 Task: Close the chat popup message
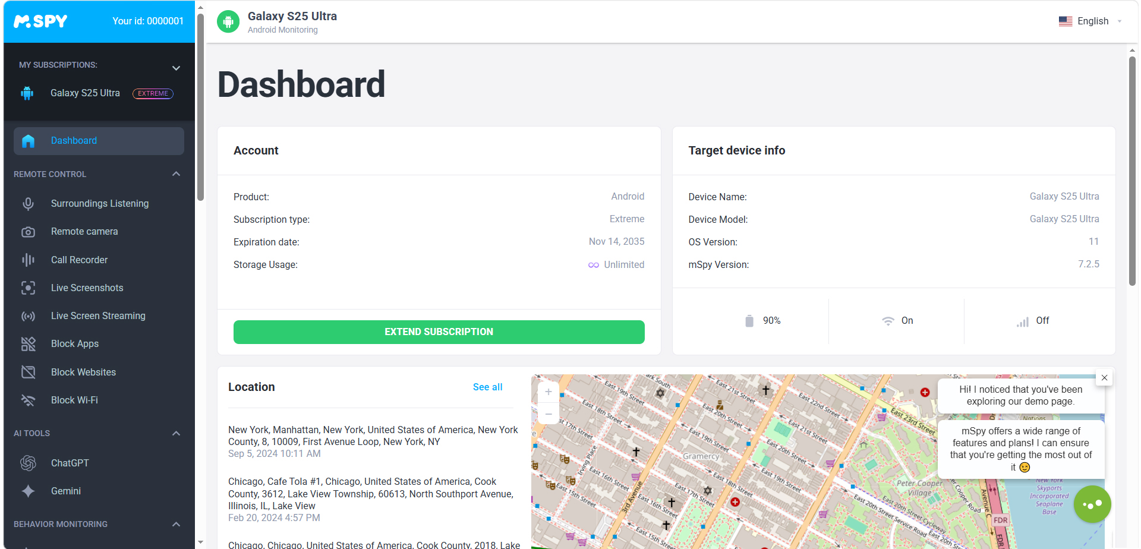click(x=1104, y=378)
